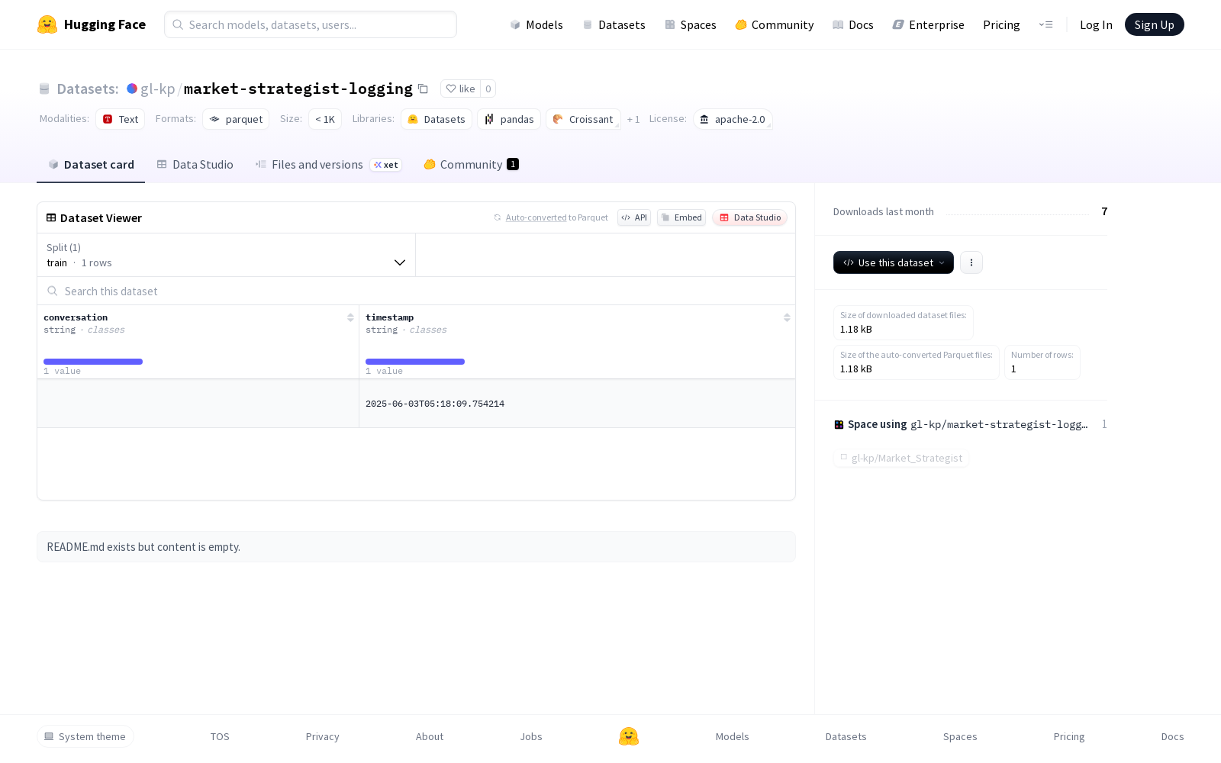Select the Datasets library tag
This screenshot has width=1221, height=763.
pos(437,119)
